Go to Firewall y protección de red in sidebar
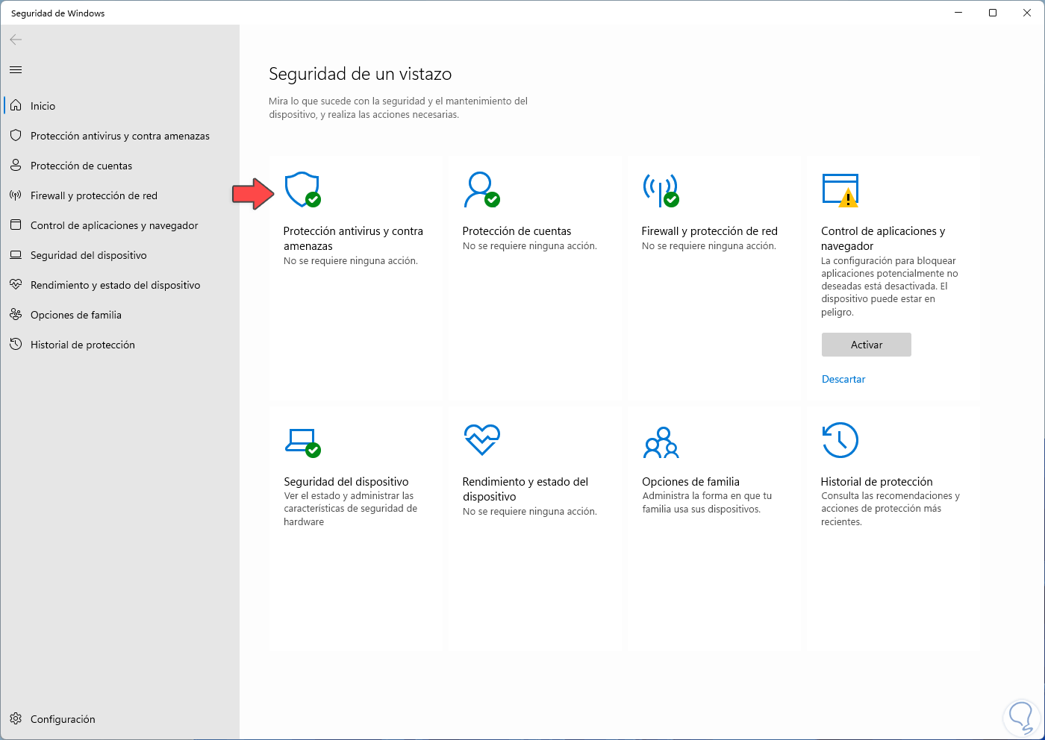The width and height of the screenshot is (1045, 740). pos(93,195)
